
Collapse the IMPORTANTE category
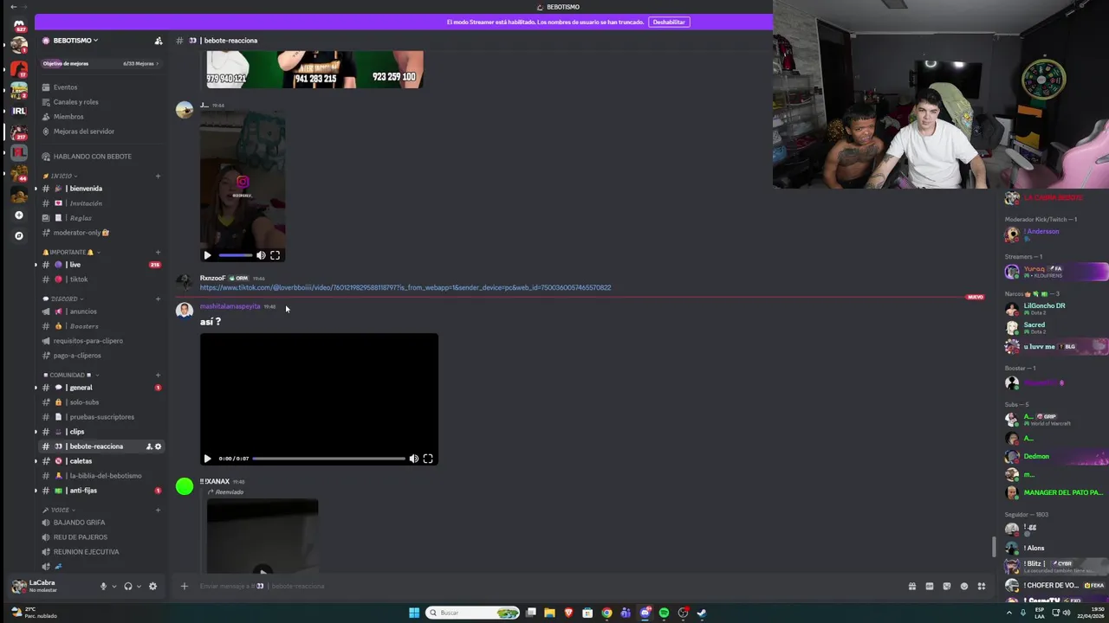pyautogui.click(x=71, y=252)
